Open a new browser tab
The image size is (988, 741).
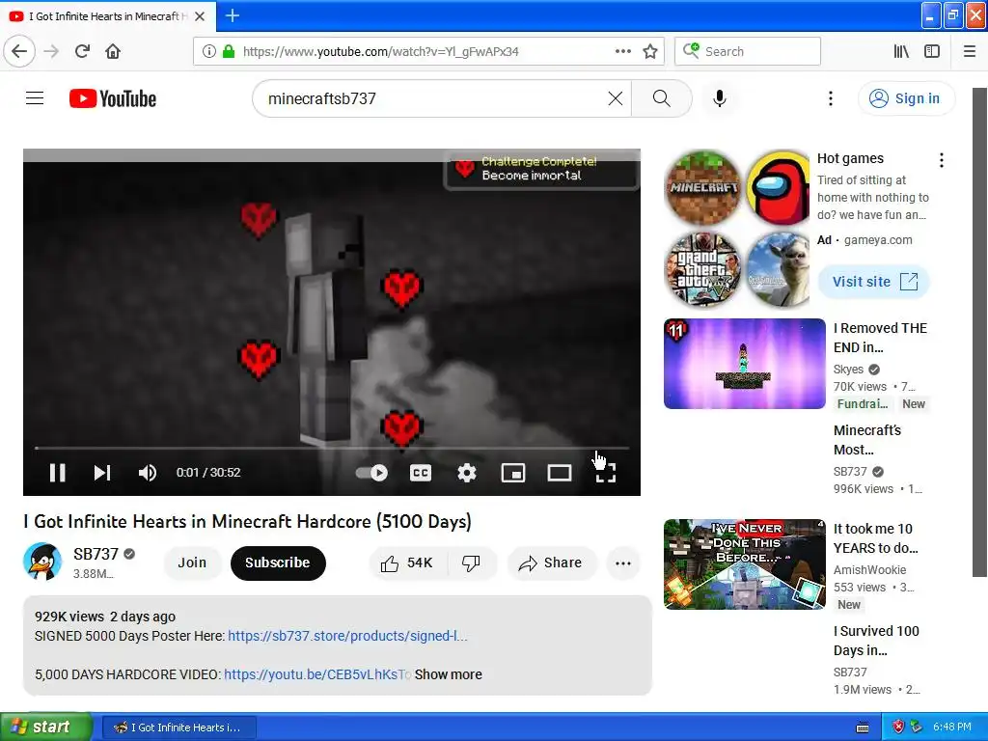pyautogui.click(x=233, y=15)
